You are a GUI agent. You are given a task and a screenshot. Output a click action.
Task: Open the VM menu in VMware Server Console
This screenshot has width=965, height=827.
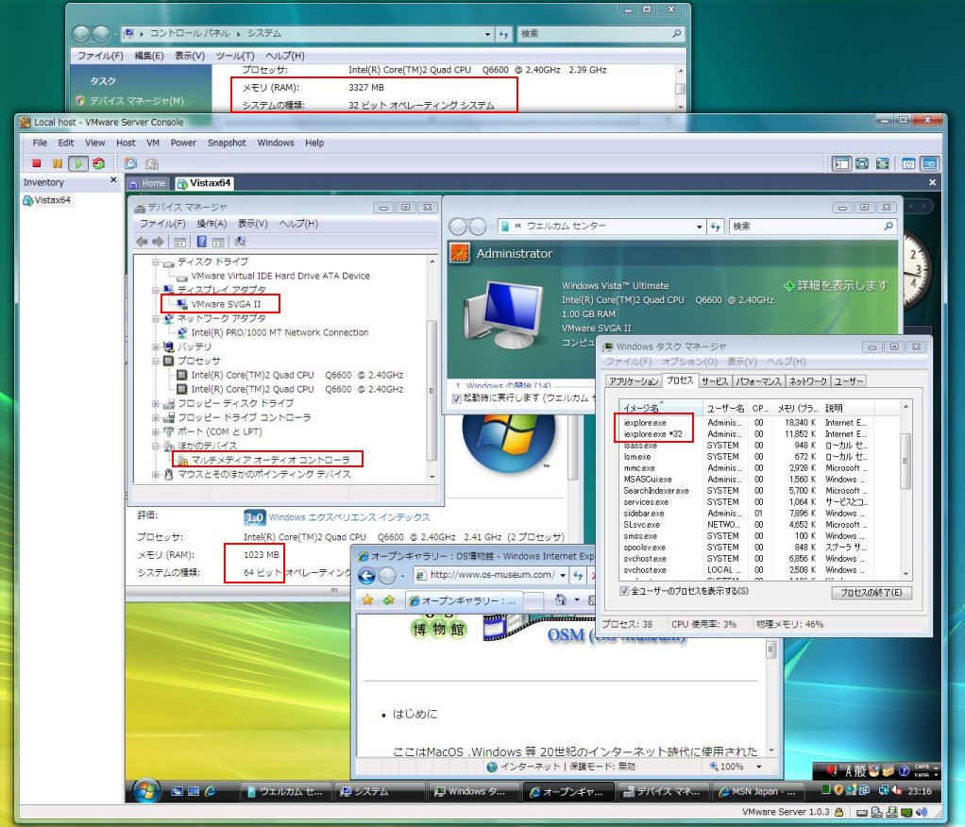153,143
